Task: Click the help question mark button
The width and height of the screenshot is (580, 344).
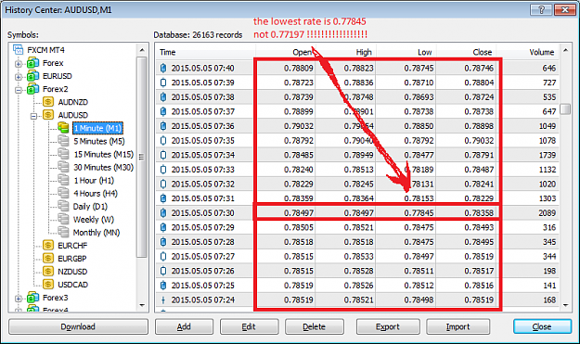Action: 541,9
